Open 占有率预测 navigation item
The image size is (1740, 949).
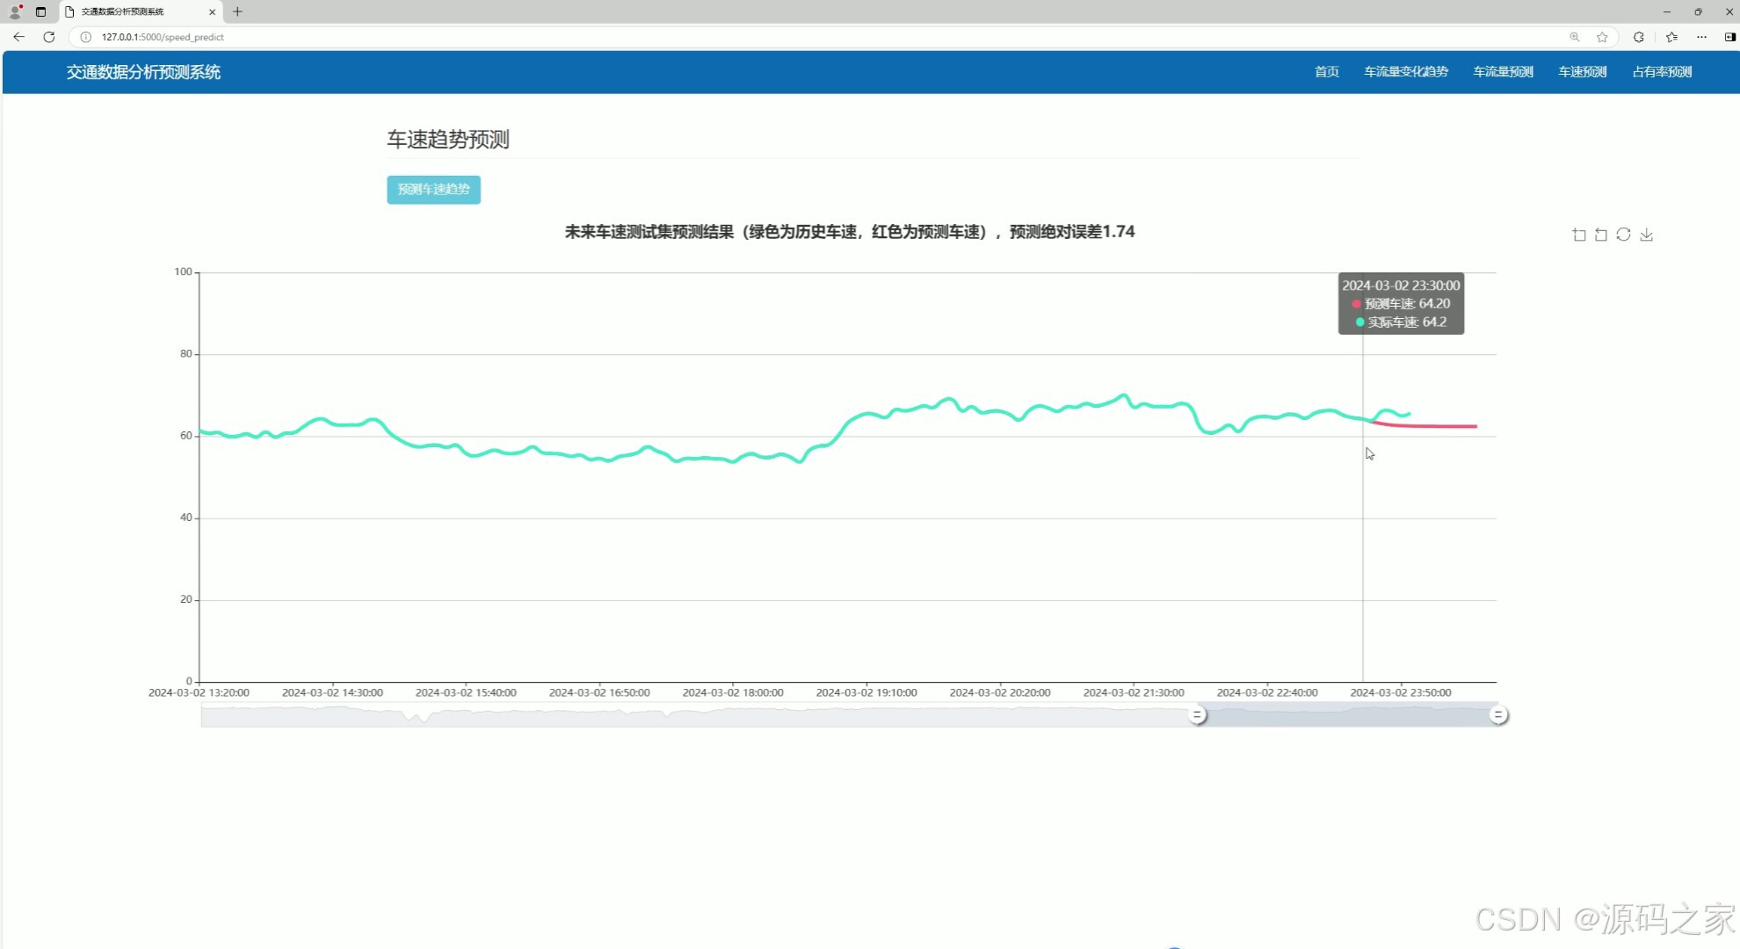click(1662, 72)
